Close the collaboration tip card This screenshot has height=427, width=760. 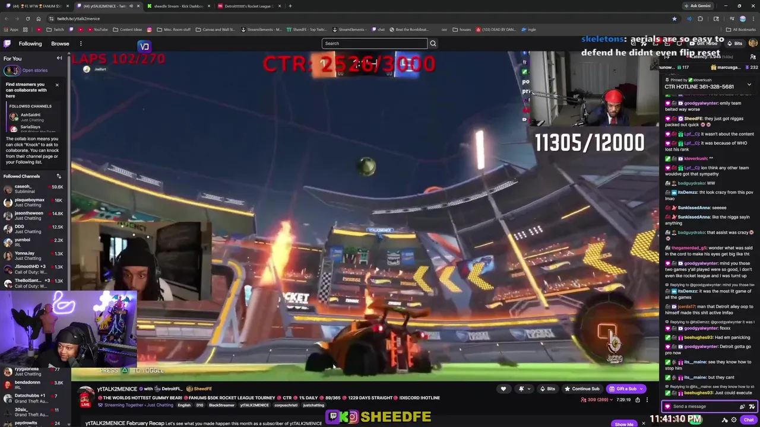pos(57,85)
